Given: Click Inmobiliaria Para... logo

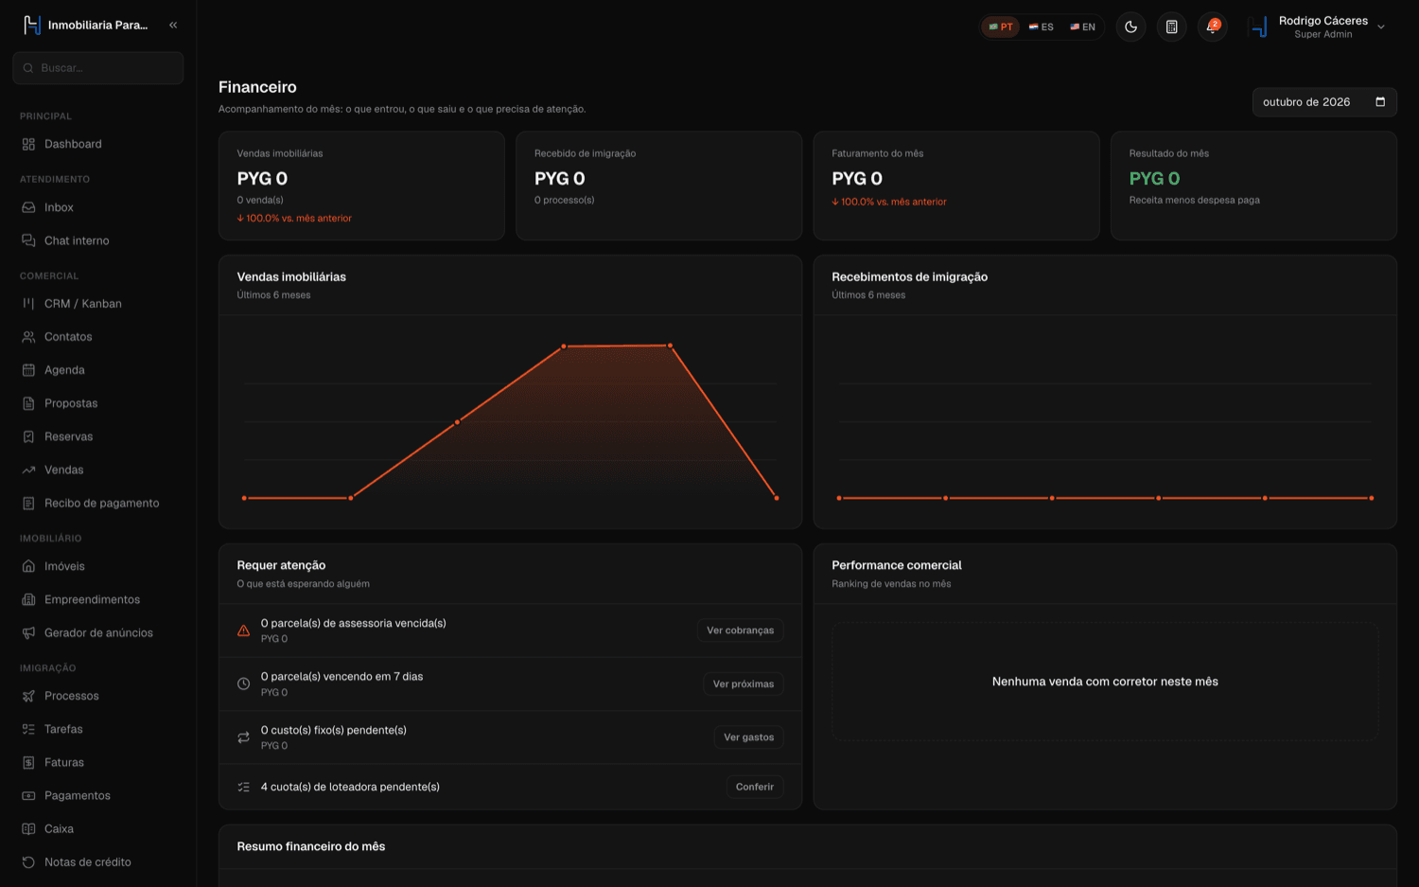Looking at the screenshot, I should tap(85, 26).
